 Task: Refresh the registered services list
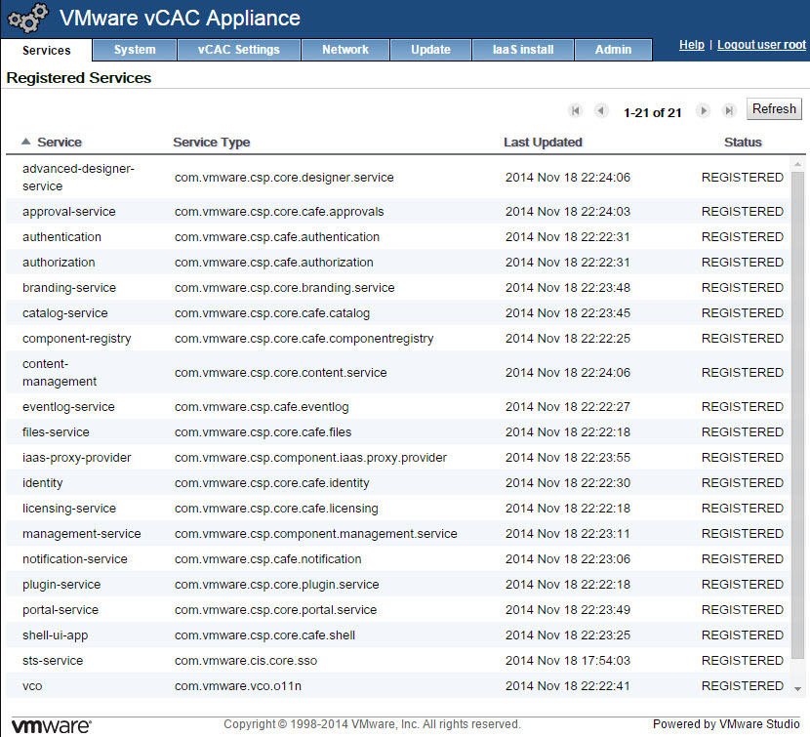(774, 109)
